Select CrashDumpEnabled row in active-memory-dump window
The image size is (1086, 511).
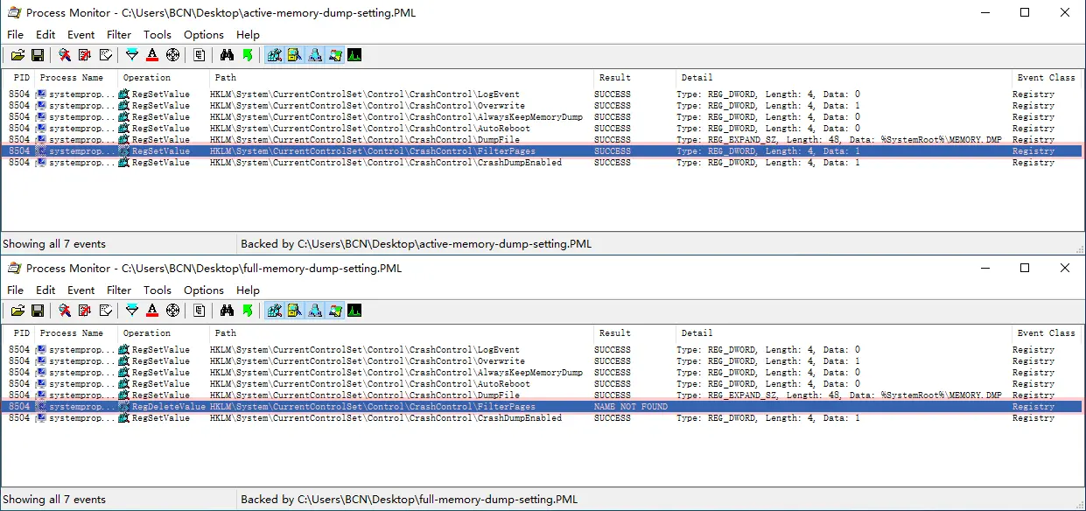click(x=543, y=163)
